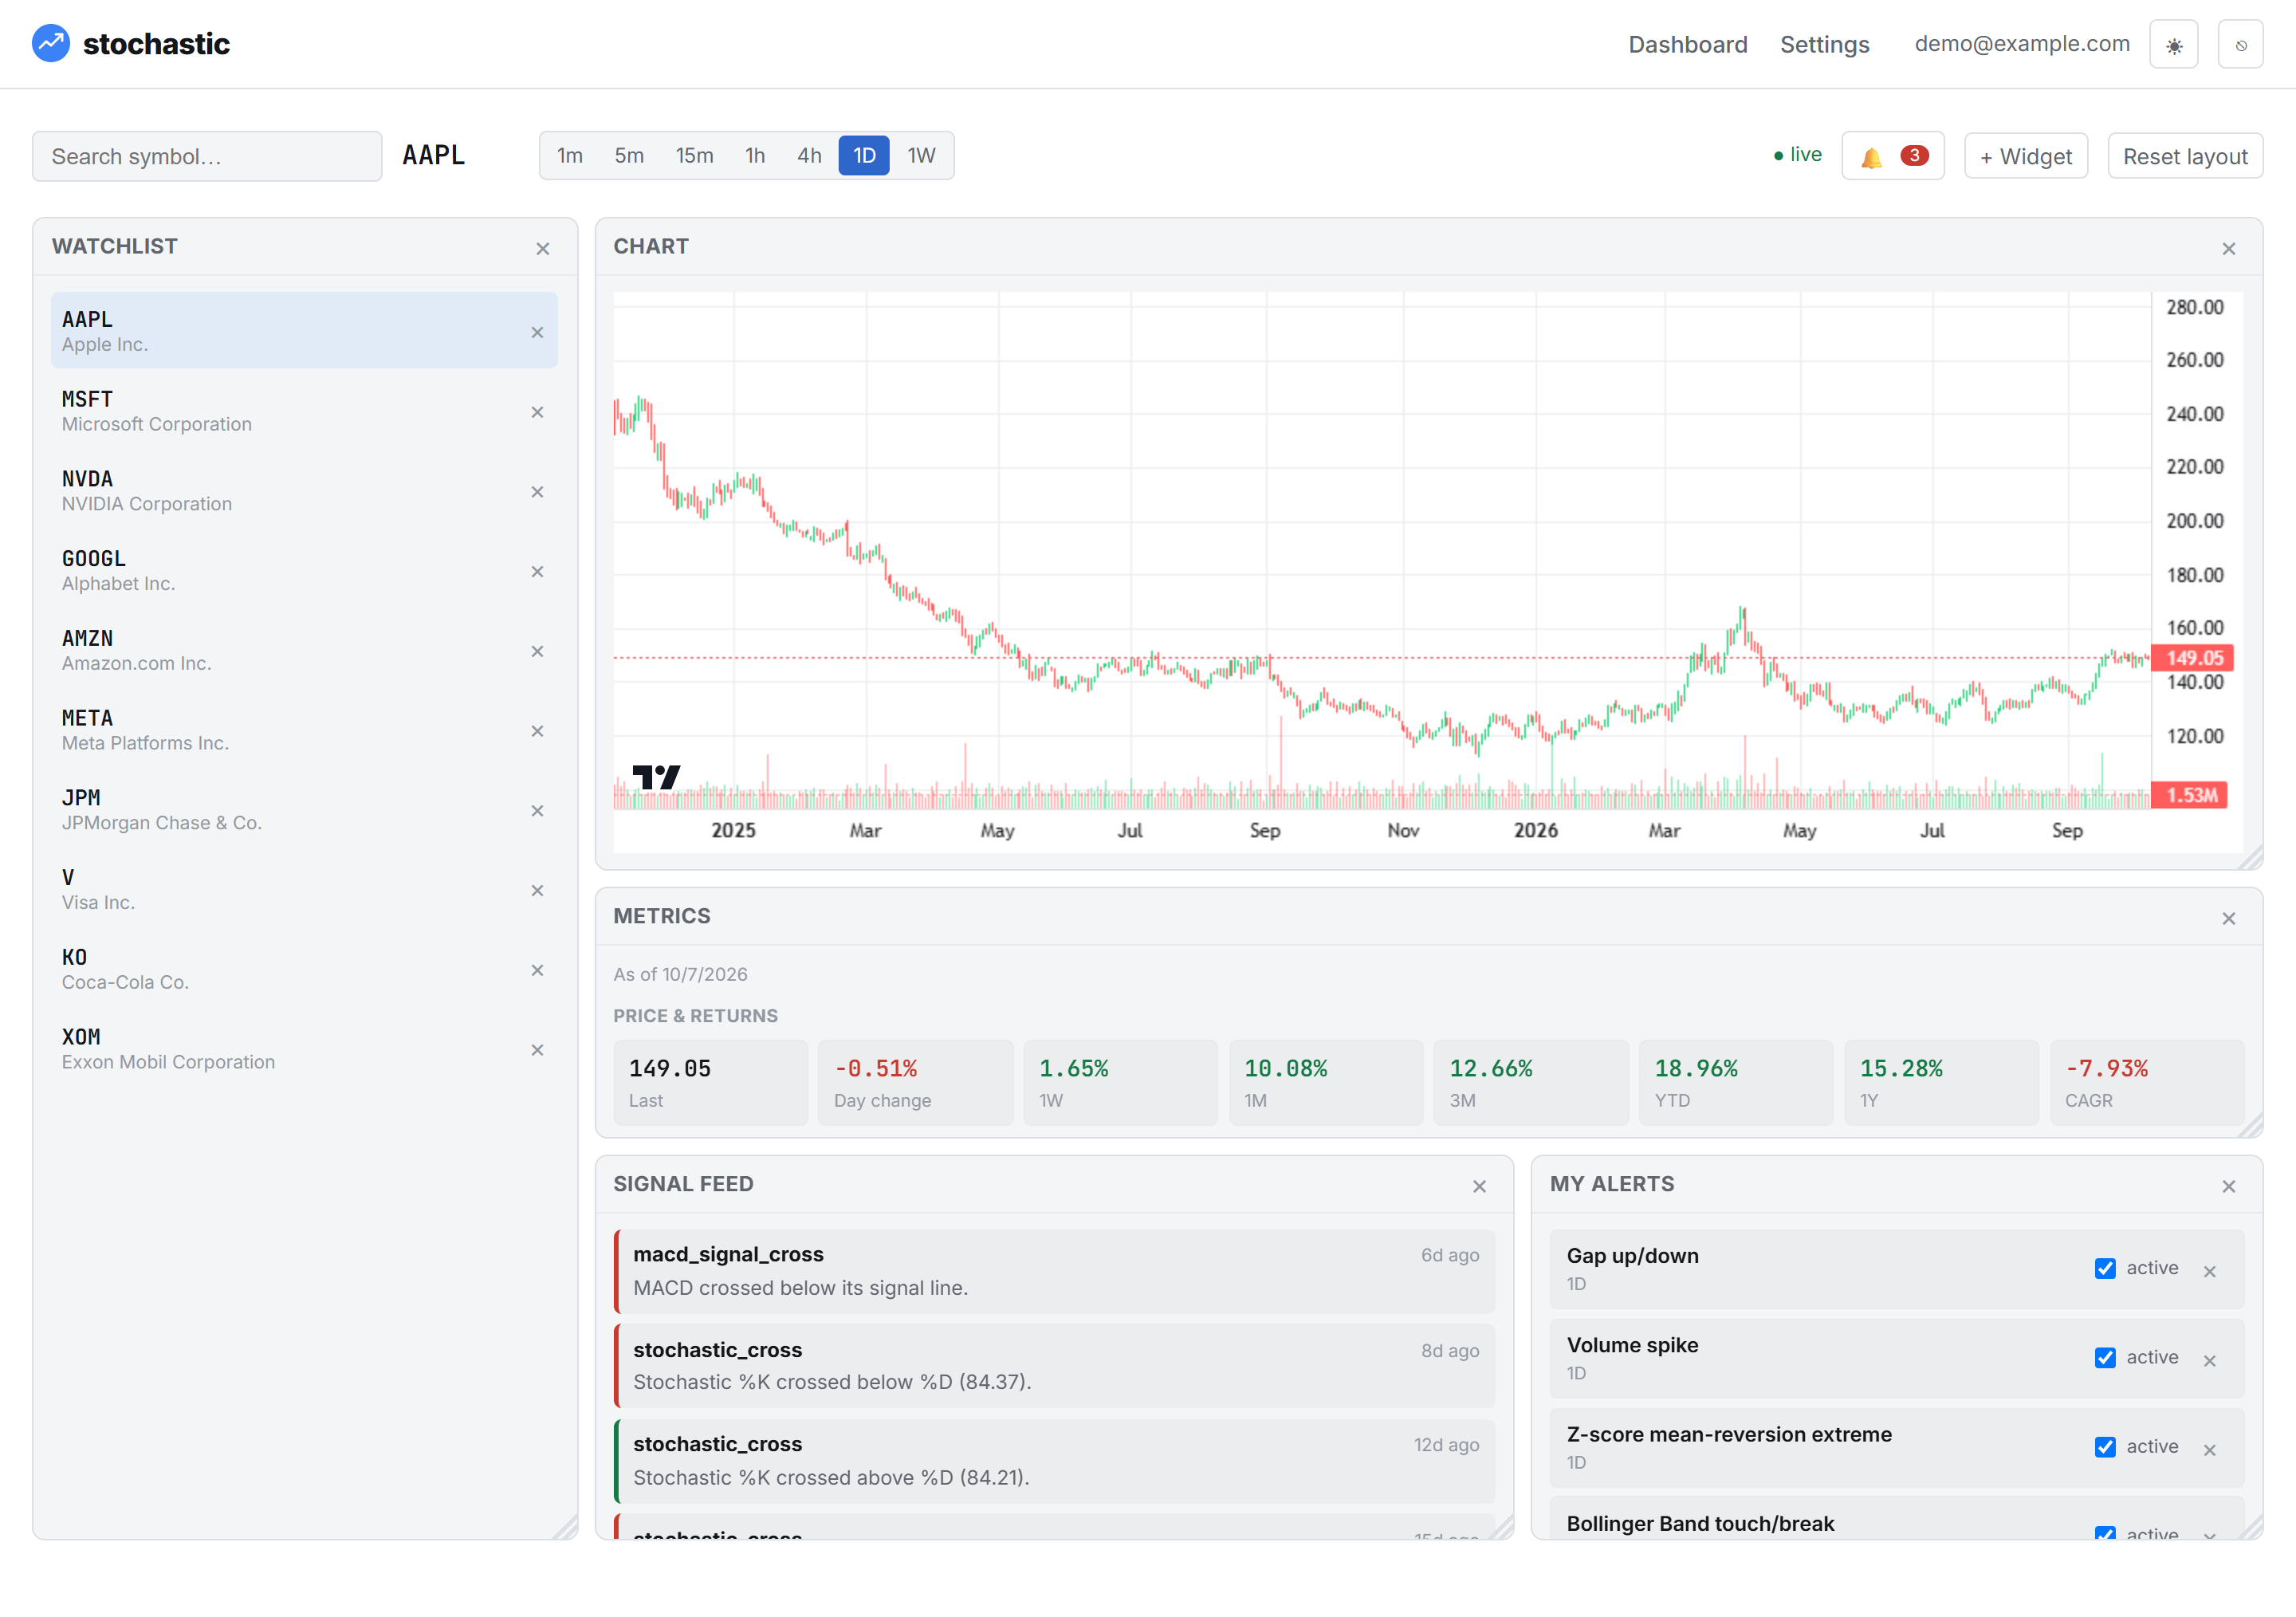Remove GOOGL from the watchlist
The width and height of the screenshot is (2296, 1617).
click(x=537, y=572)
